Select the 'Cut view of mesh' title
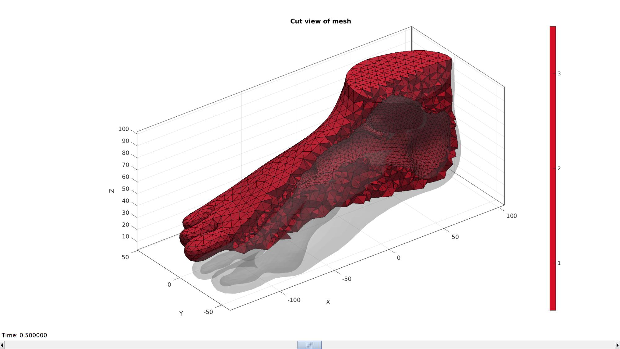This screenshot has height=349, width=620. (321, 21)
